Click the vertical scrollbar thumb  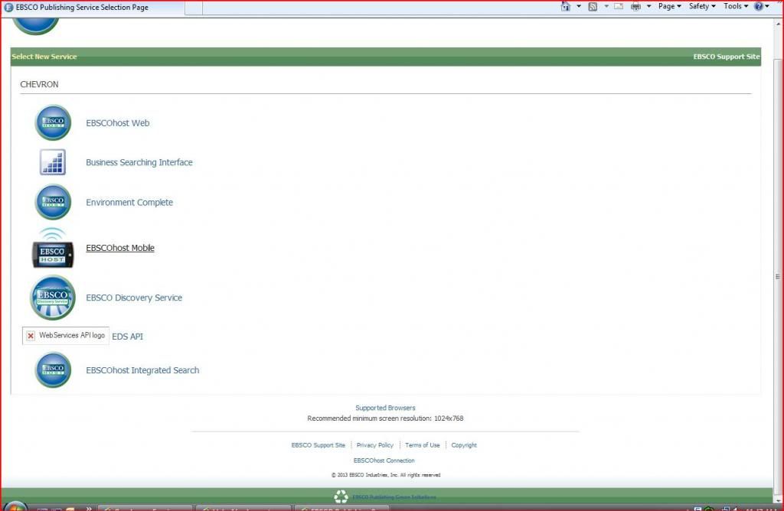[778, 275]
